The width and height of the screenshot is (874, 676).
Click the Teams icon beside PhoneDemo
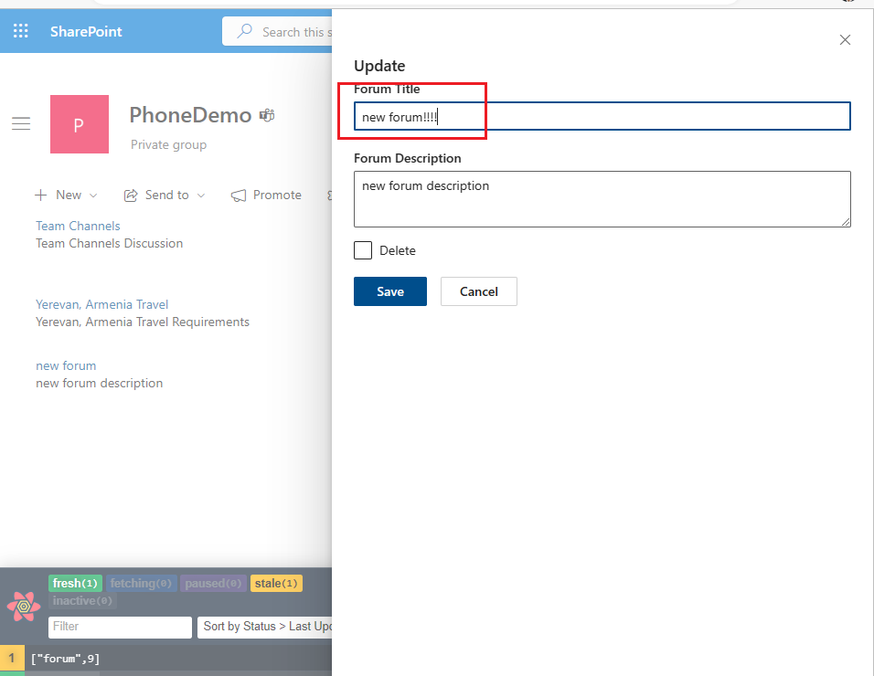point(267,115)
